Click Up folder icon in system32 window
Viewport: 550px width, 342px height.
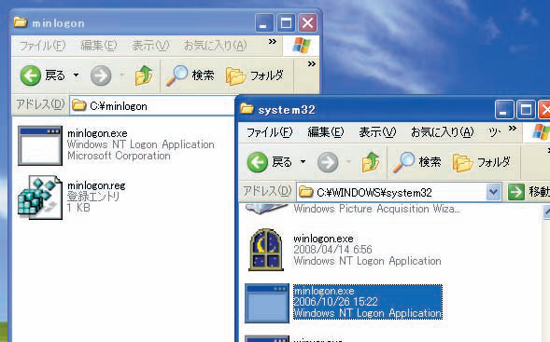[371, 162]
